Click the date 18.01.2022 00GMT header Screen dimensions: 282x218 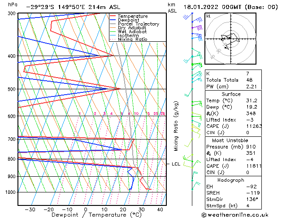(230, 7)
